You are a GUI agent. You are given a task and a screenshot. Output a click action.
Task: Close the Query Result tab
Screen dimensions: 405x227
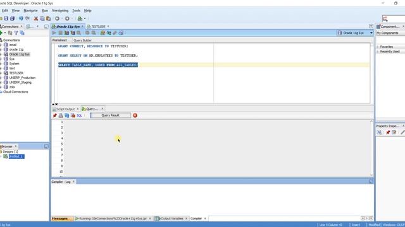103,109
